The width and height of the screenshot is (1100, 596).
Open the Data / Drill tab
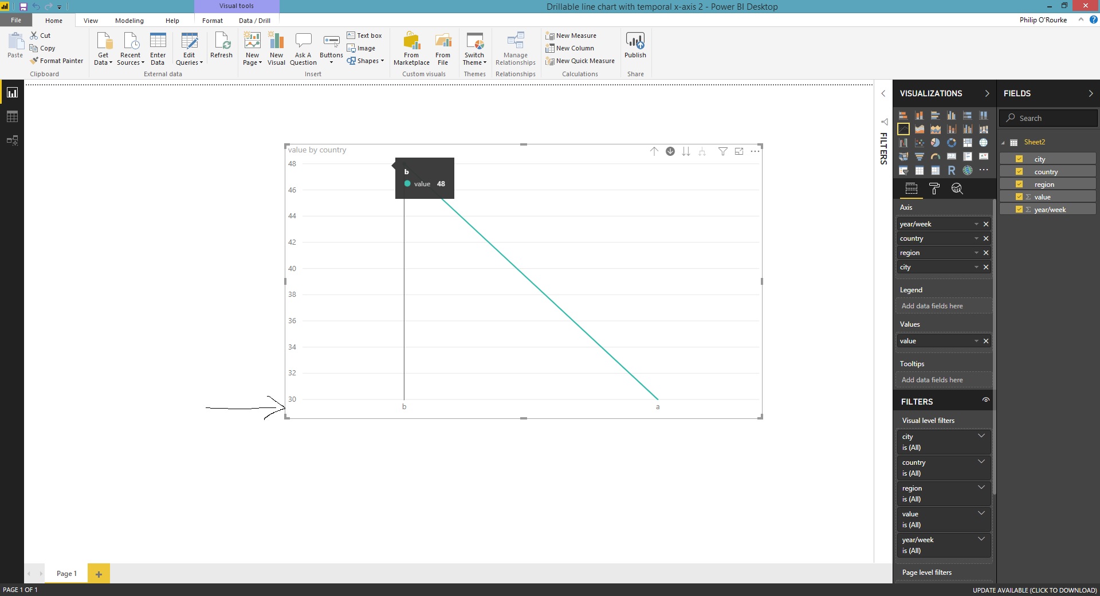coord(254,21)
